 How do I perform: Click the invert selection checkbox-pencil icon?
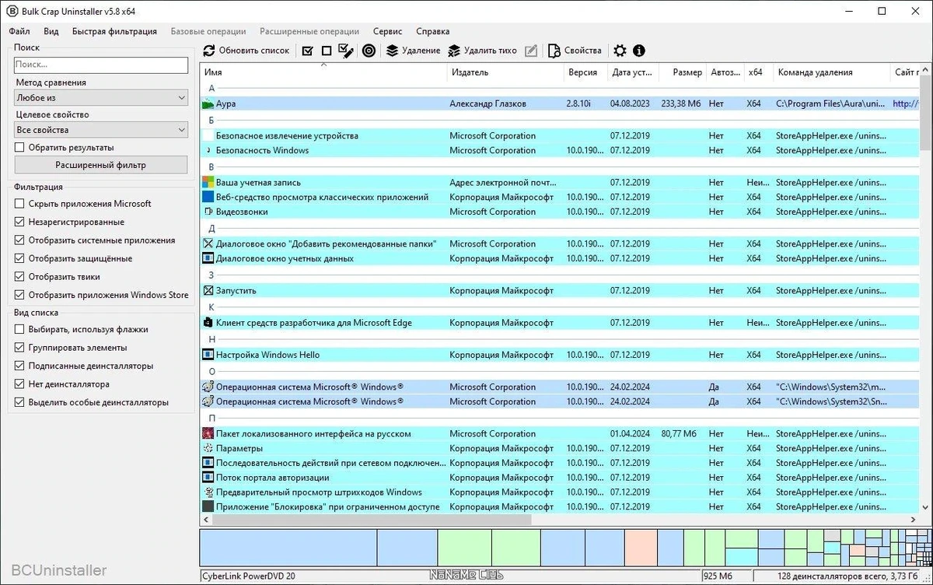[x=347, y=51]
